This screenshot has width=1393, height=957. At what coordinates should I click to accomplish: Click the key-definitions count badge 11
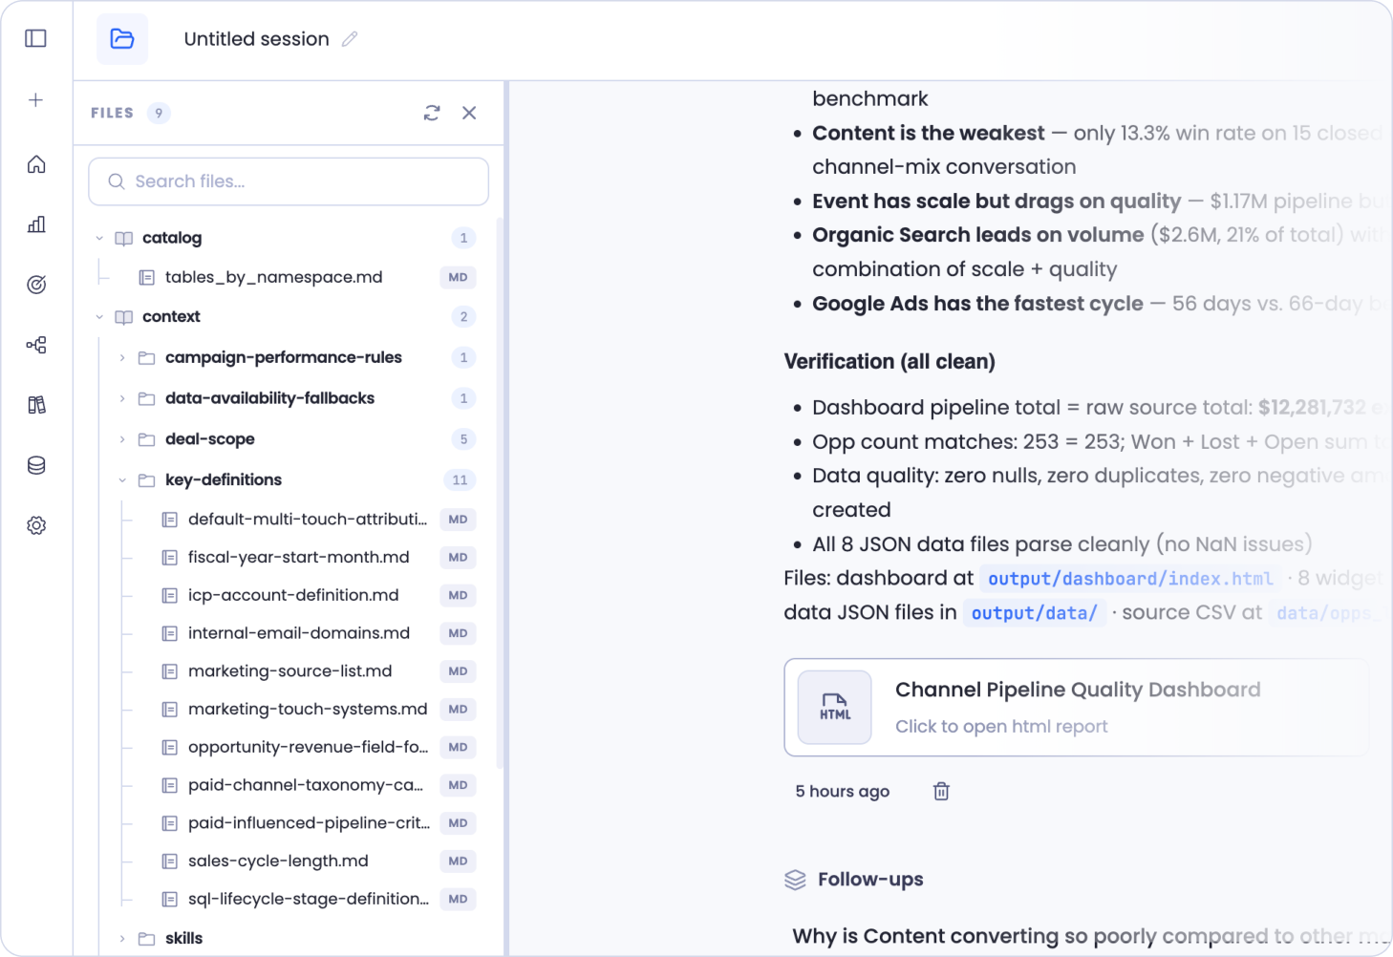pos(460,480)
